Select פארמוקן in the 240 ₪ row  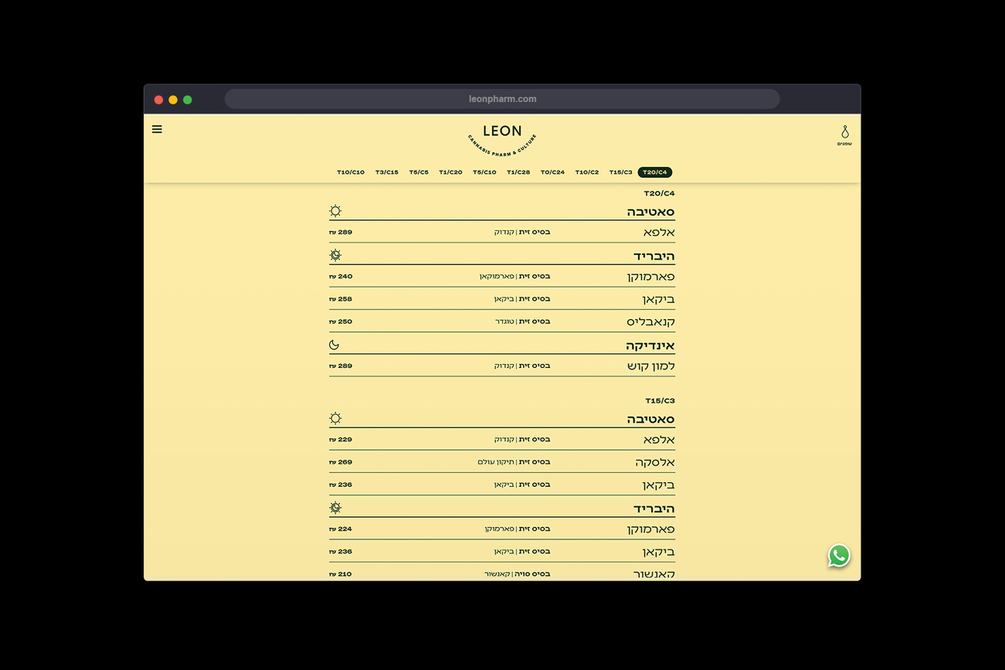pyautogui.click(x=650, y=277)
